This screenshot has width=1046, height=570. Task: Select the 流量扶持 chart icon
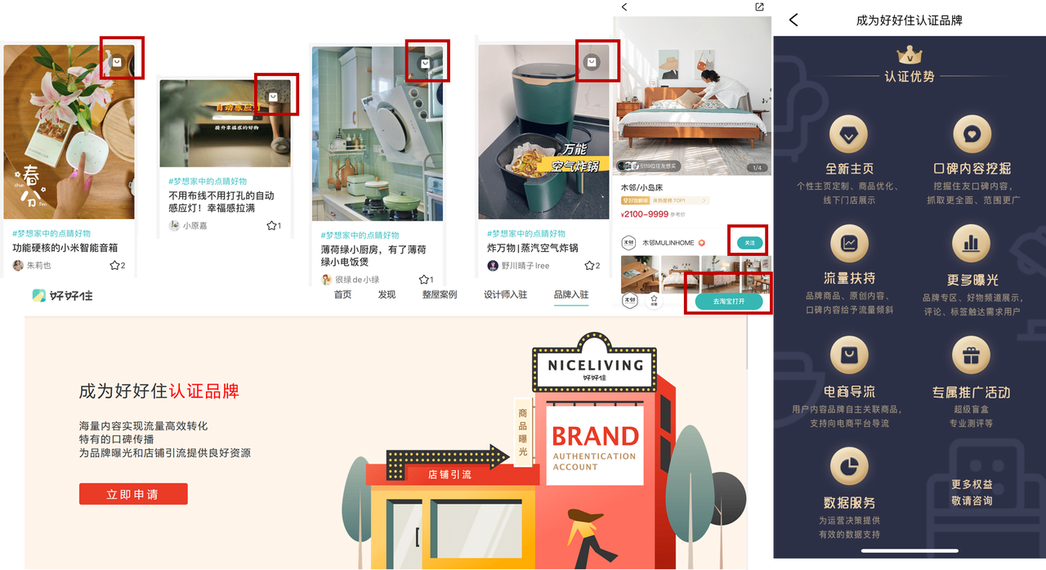coord(849,243)
